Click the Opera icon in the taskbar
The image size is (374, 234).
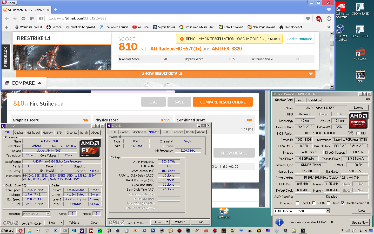21,231
